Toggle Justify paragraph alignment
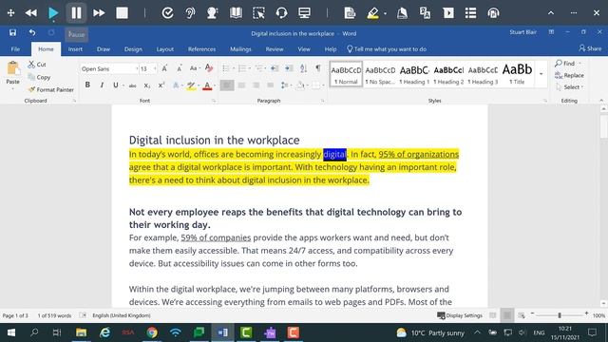This screenshot has height=342, width=608. (270, 85)
